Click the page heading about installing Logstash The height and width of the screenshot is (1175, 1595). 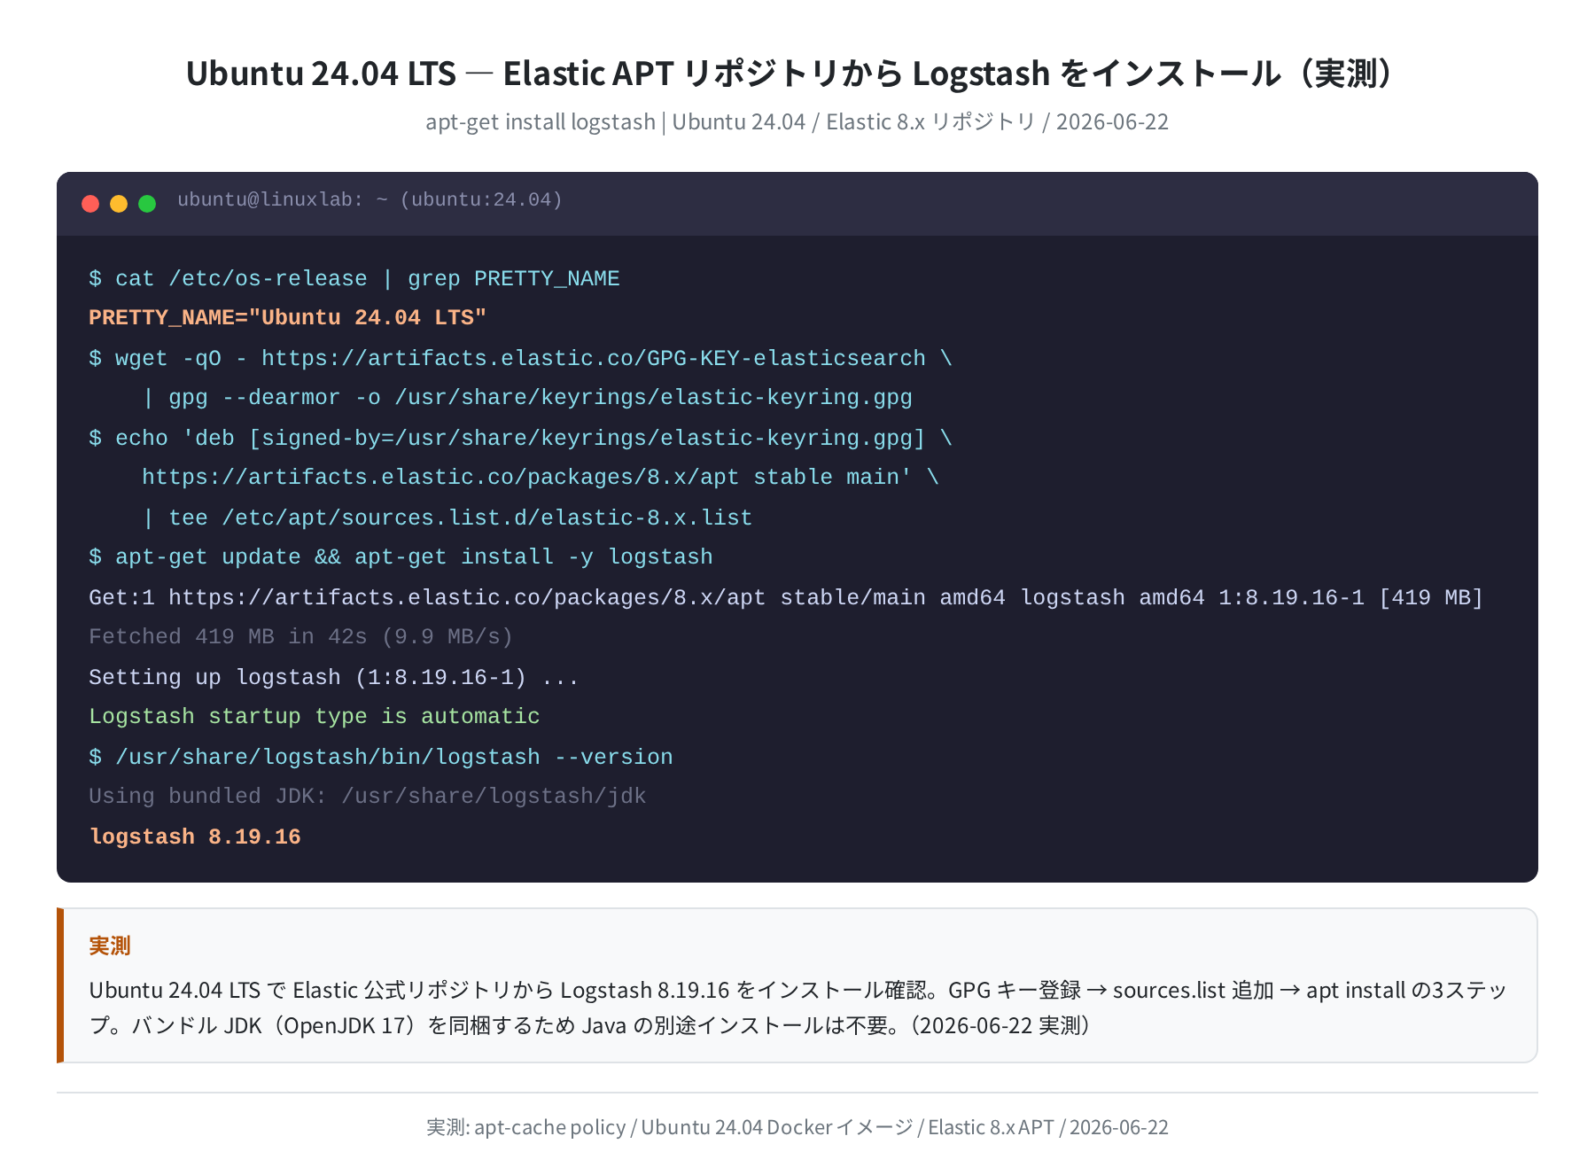coord(797,74)
